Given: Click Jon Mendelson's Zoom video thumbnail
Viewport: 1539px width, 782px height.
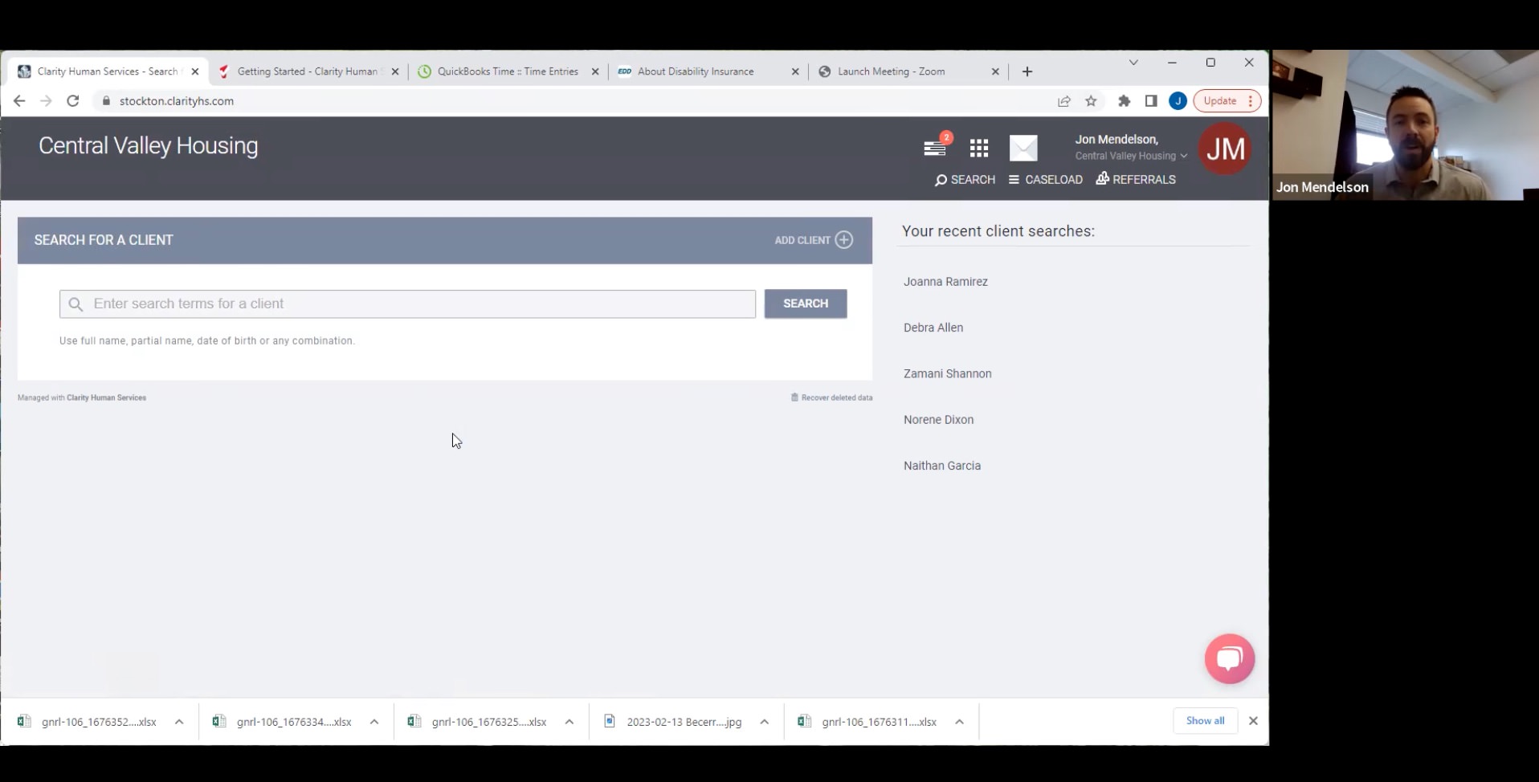Looking at the screenshot, I should (1405, 125).
